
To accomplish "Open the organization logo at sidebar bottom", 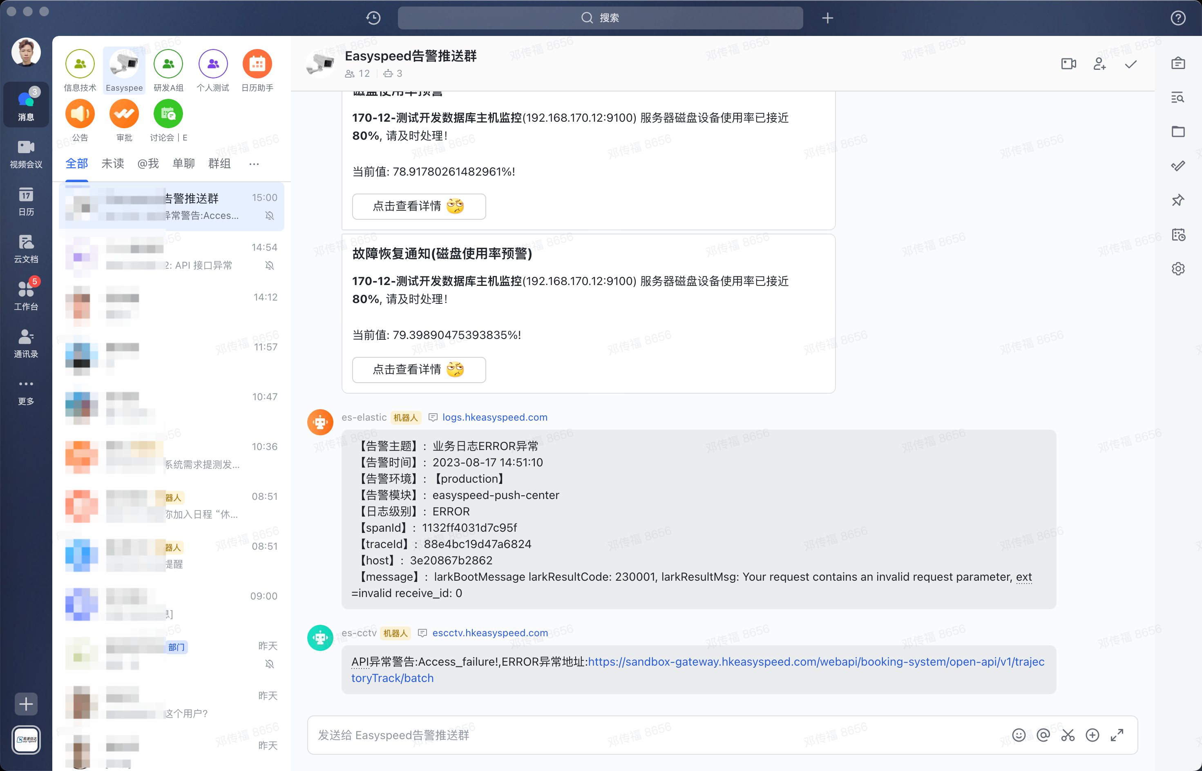I will (x=26, y=740).
